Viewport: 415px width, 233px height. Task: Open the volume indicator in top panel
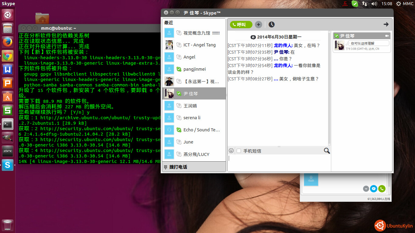click(x=374, y=4)
